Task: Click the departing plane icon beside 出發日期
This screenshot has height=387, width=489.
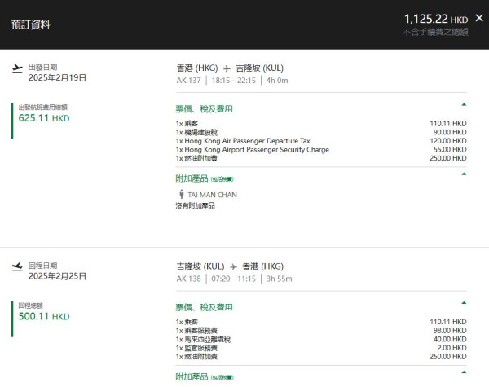Action: tap(18, 68)
